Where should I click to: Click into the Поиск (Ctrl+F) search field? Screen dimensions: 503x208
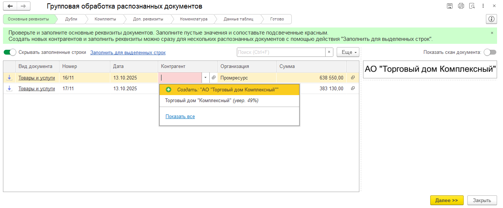[x=281, y=52]
